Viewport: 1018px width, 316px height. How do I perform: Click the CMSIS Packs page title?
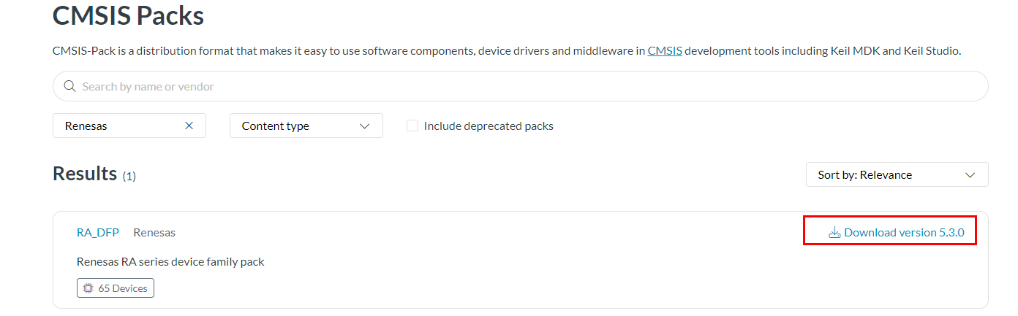(x=128, y=16)
